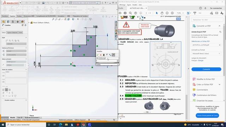Switch to the Evaluer tab
This screenshot has height=127, width=226.
(19, 16)
